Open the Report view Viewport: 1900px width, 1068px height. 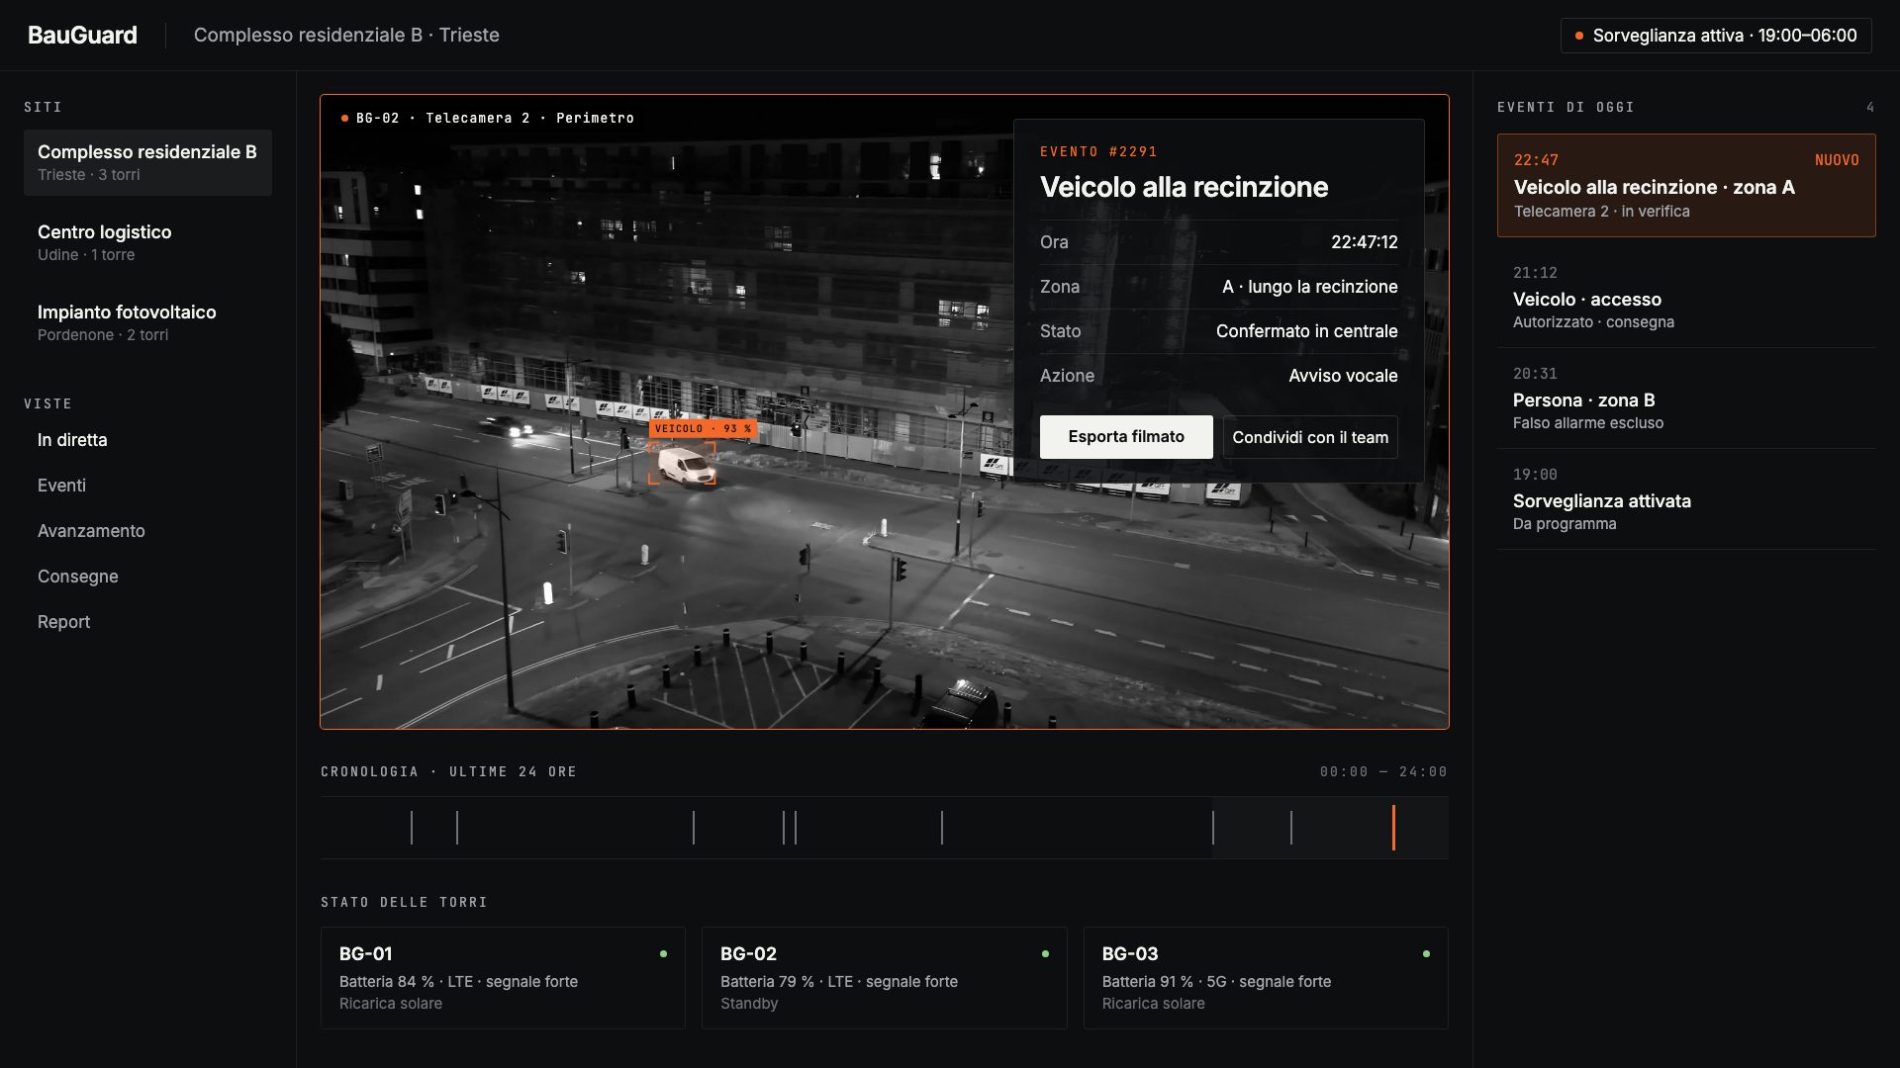tap(63, 622)
